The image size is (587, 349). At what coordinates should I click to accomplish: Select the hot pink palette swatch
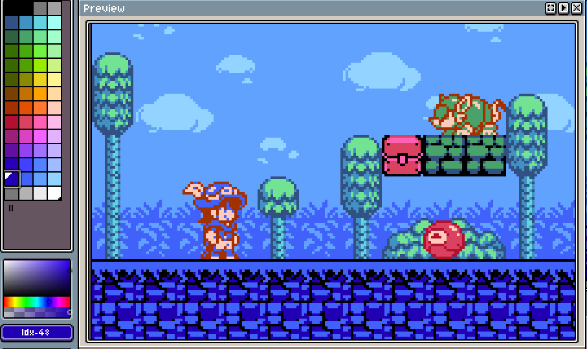tap(40, 122)
